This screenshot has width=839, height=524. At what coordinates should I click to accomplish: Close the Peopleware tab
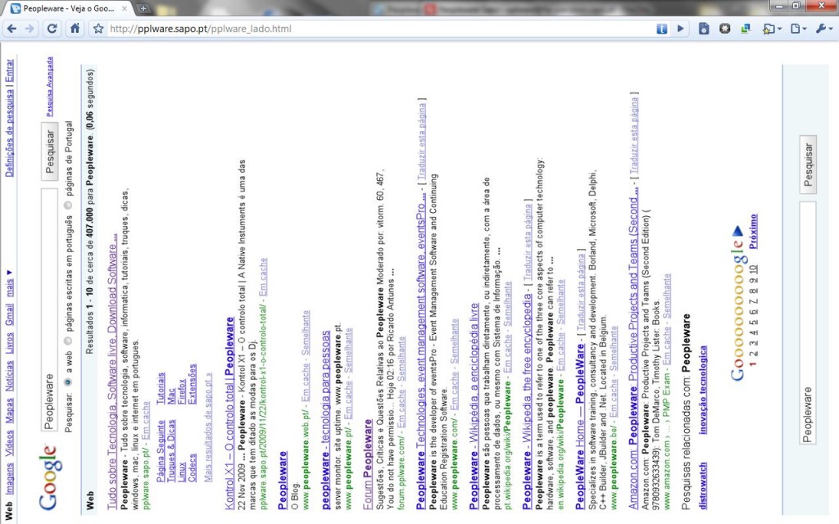point(125,8)
